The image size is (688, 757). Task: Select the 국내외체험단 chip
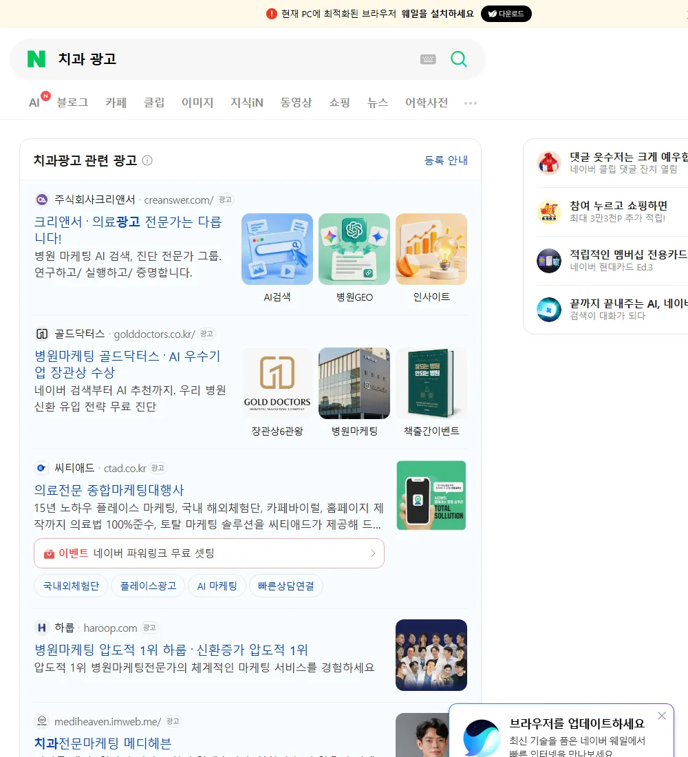tap(71, 586)
